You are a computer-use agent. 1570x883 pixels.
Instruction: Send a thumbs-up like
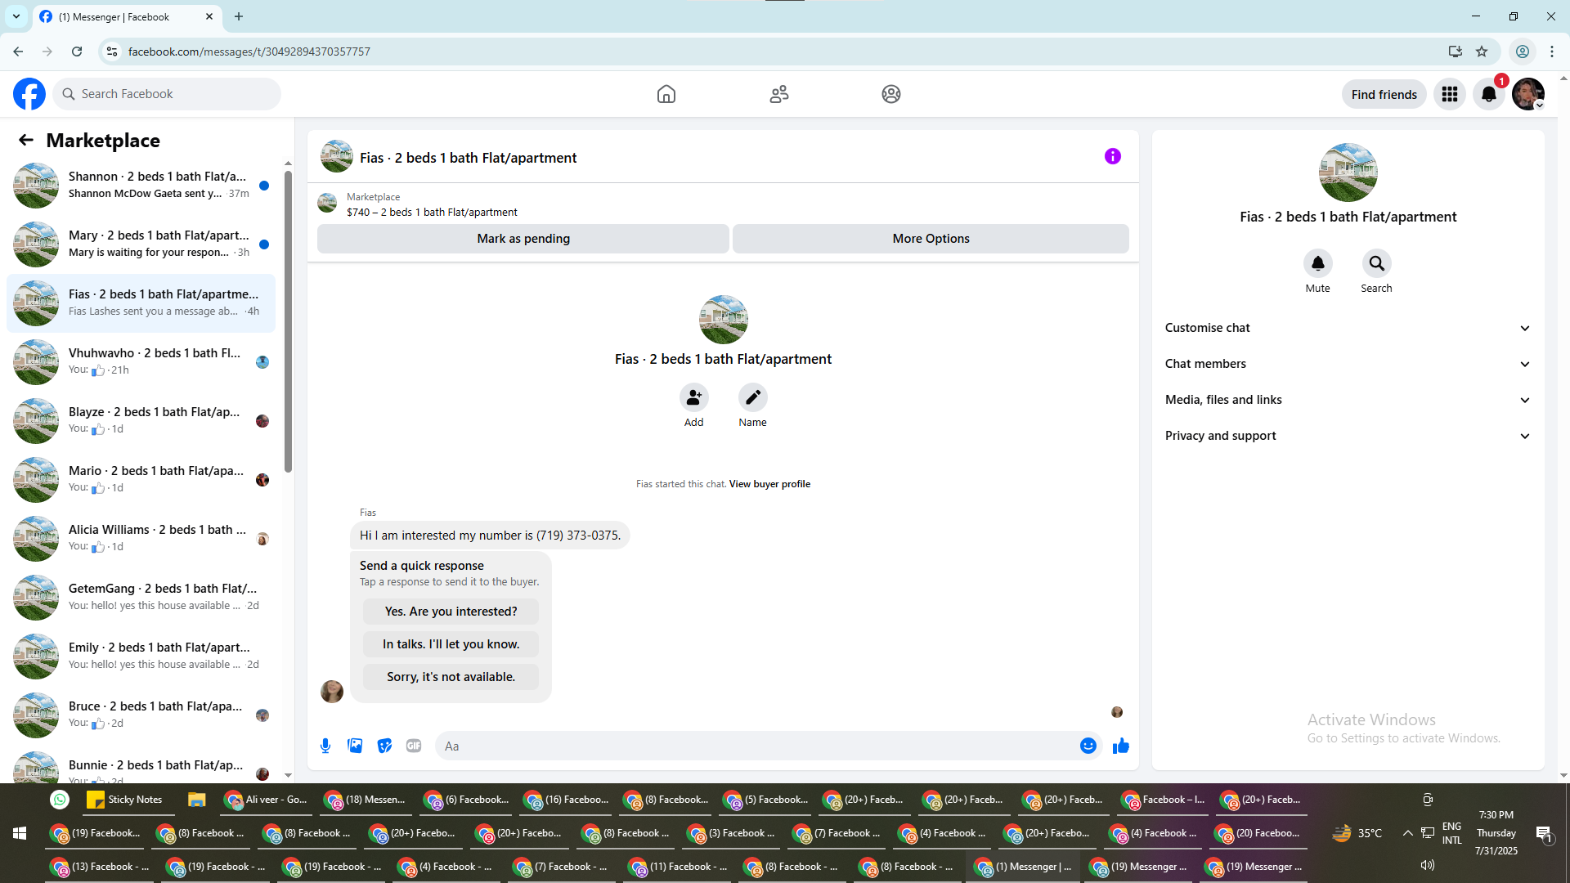click(1120, 746)
